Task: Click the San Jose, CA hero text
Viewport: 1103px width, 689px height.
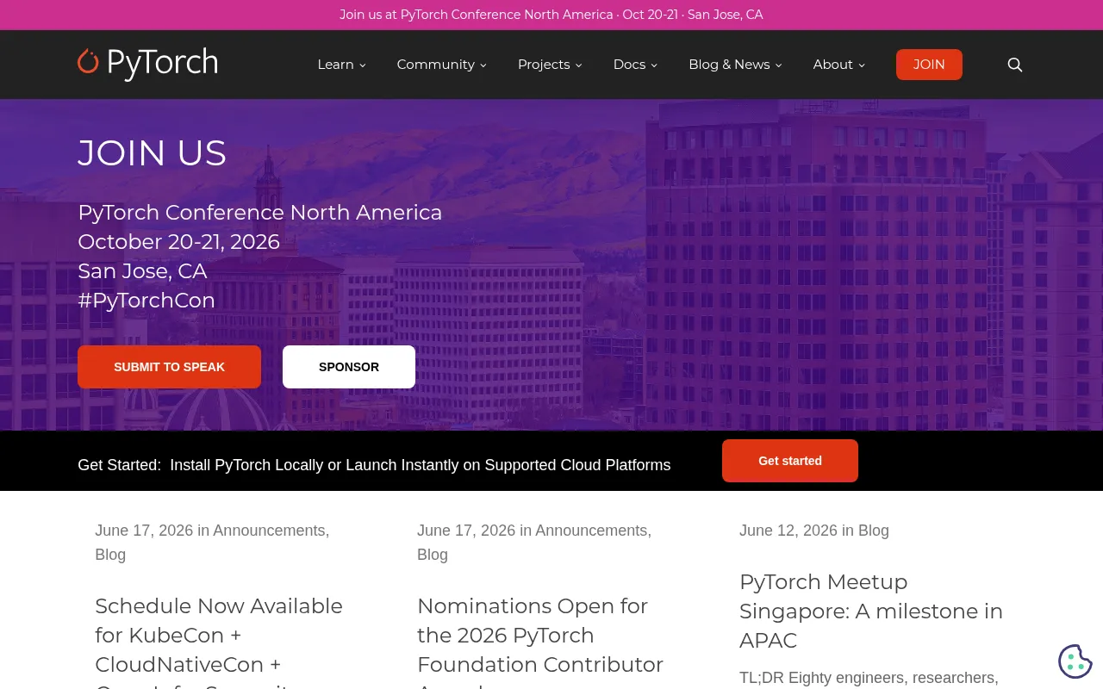Action: point(142,271)
